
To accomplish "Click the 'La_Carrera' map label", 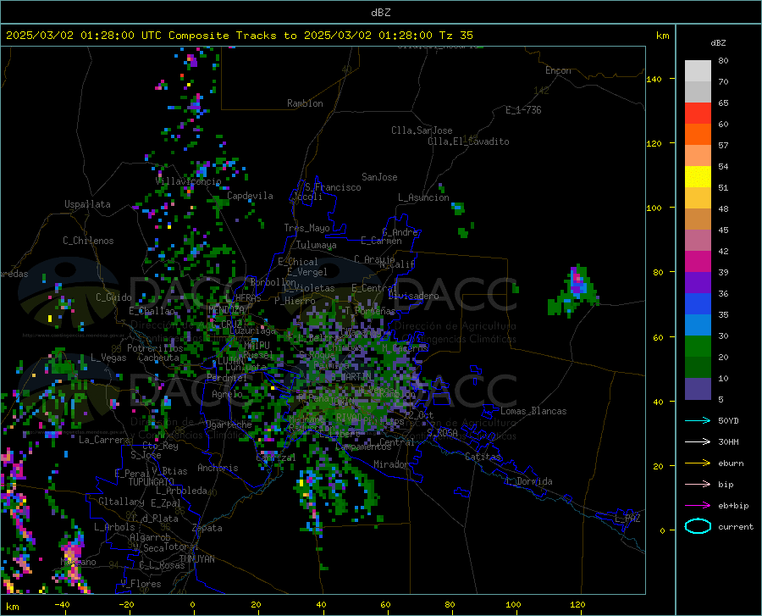I will click(x=104, y=440).
